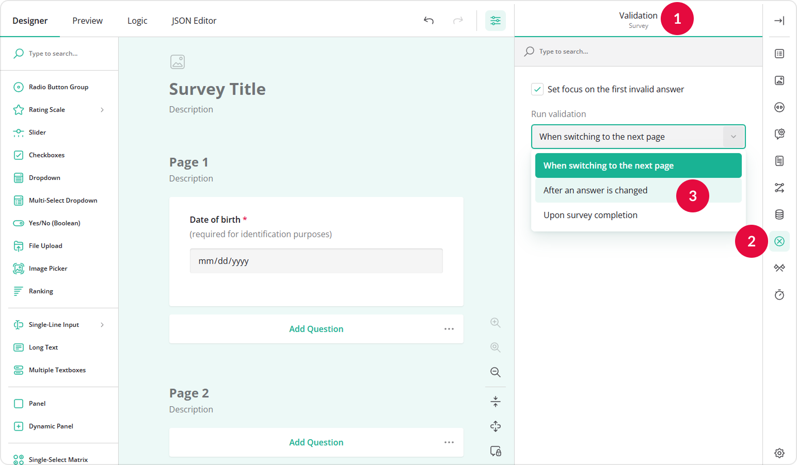Open the Validation section icon in sidebar
This screenshot has height=465, width=797.
point(779,241)
